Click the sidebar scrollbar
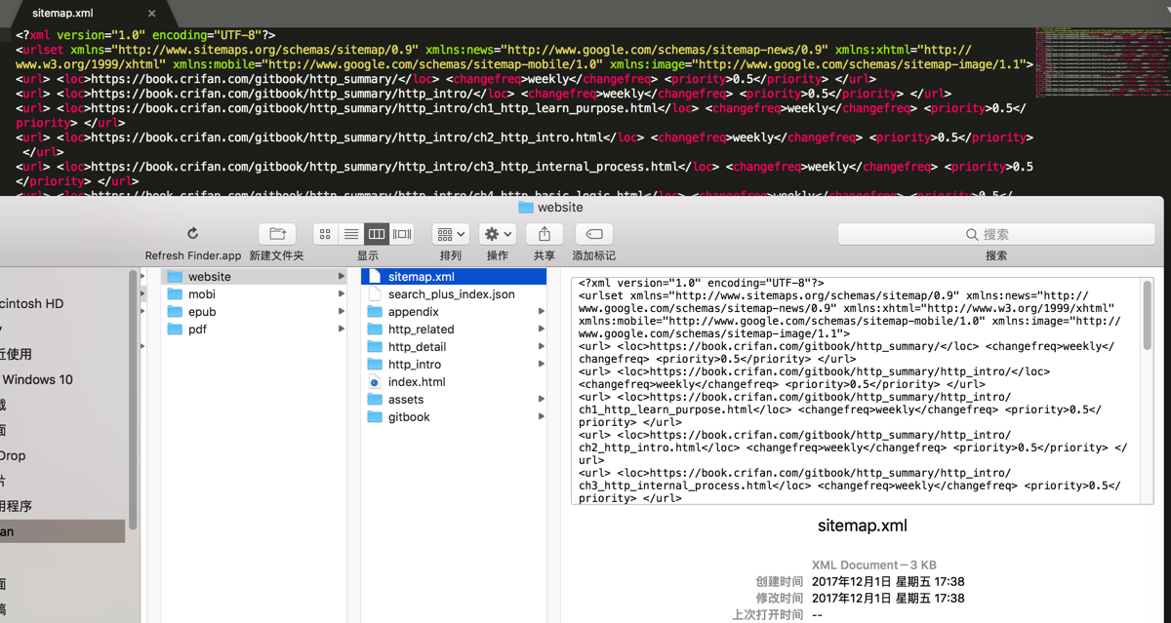The image size is (1171, 623). point(132,400)
